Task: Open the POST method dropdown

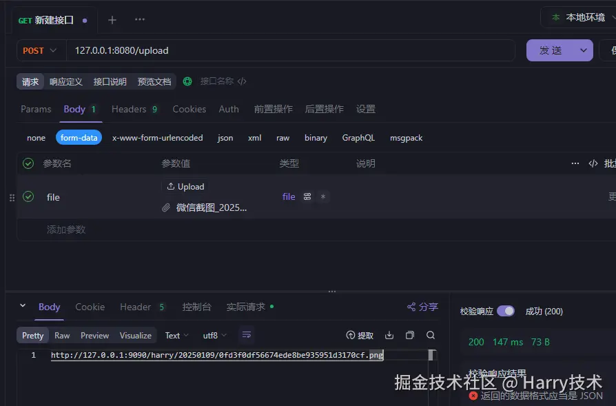Action: point(41,51)
